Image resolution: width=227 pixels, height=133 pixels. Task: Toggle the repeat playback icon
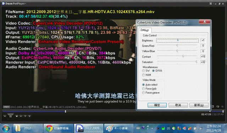point(218,106)
